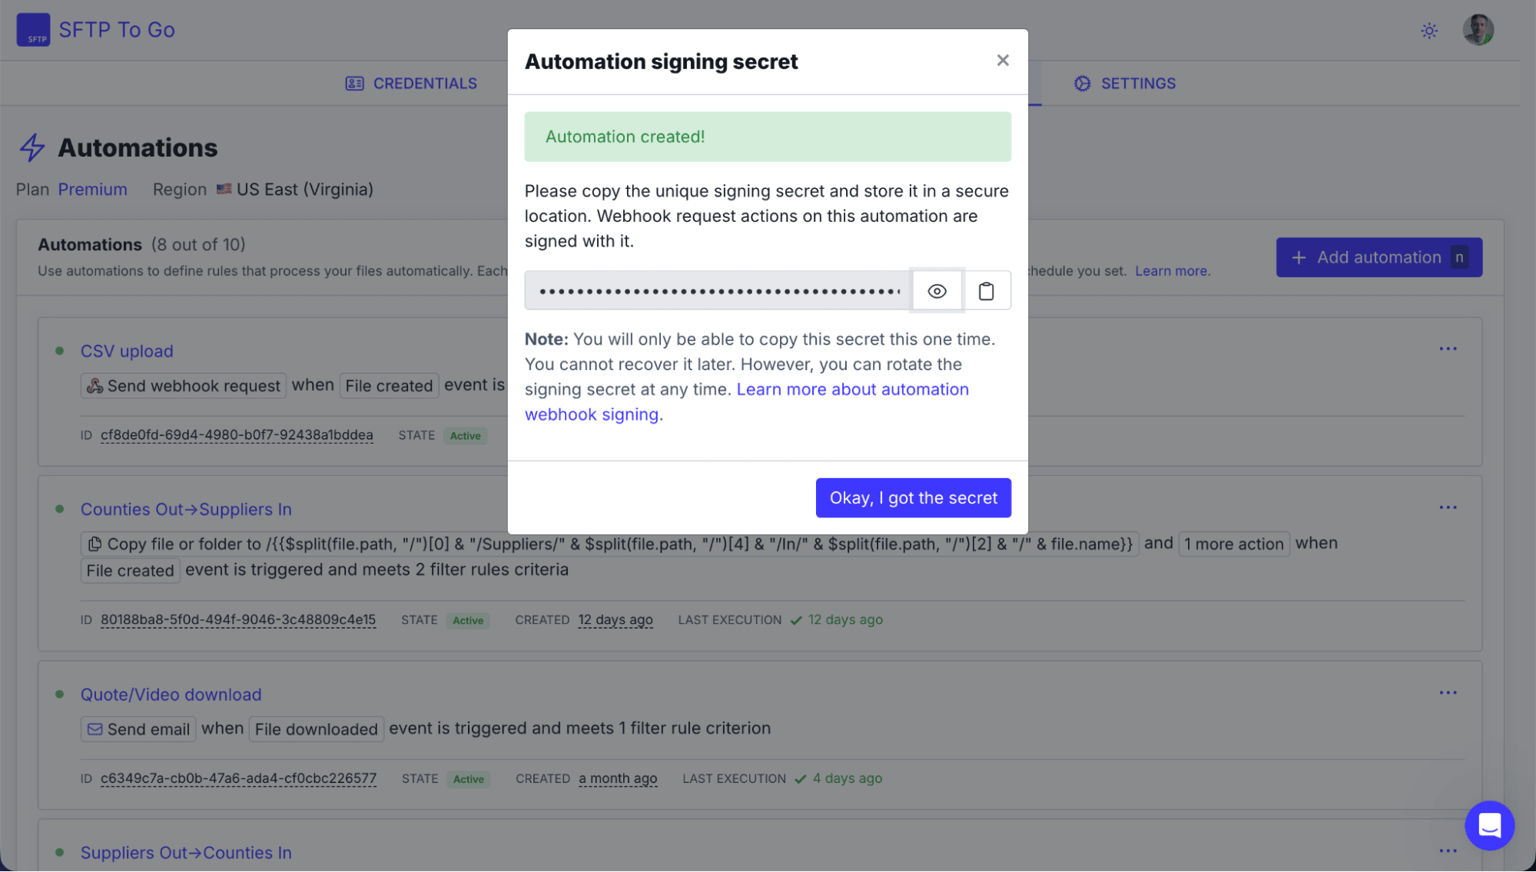
Task: Open the Counties Out→Suppliers In automation
Action: click(186, 509)
